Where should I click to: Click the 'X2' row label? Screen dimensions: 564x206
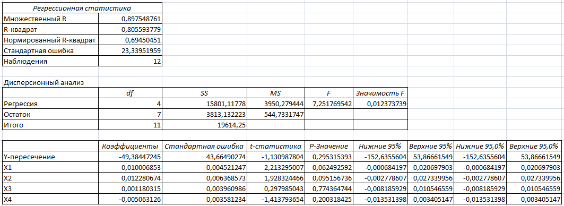point(50,178)
